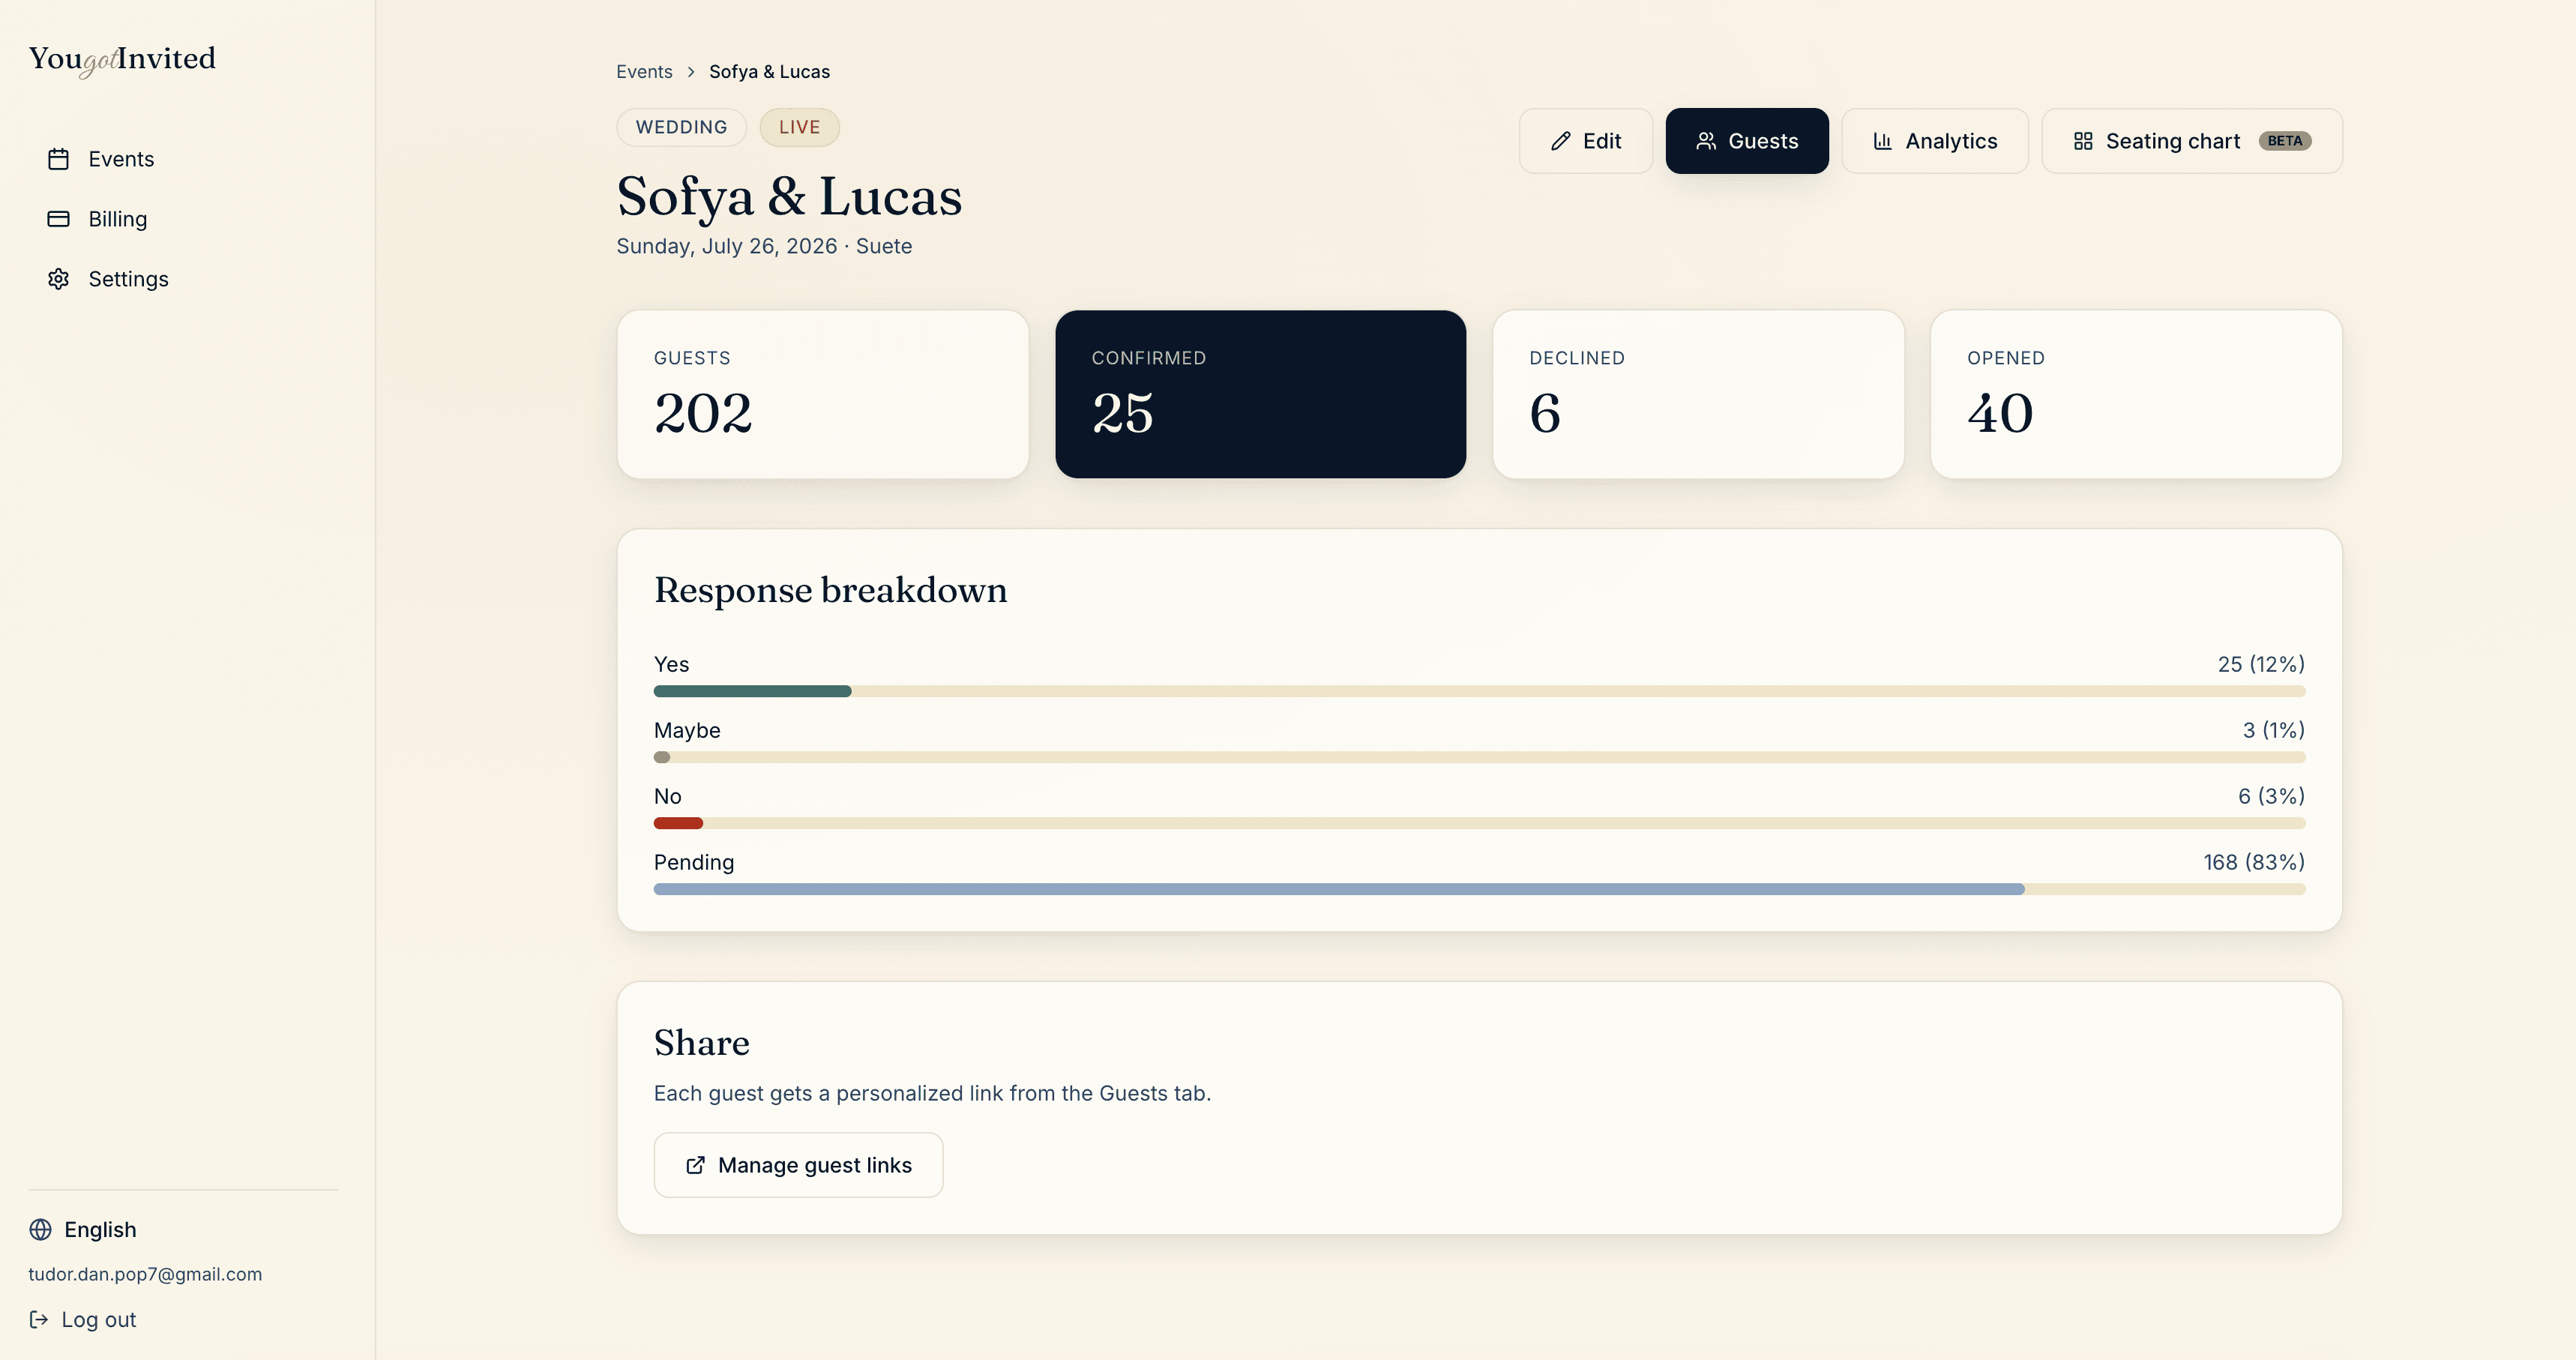The height and width of the screenshot is (1360, 2576).
Task: Click the BETA badge on Seating chart
Action: [x=2284, y=141]
